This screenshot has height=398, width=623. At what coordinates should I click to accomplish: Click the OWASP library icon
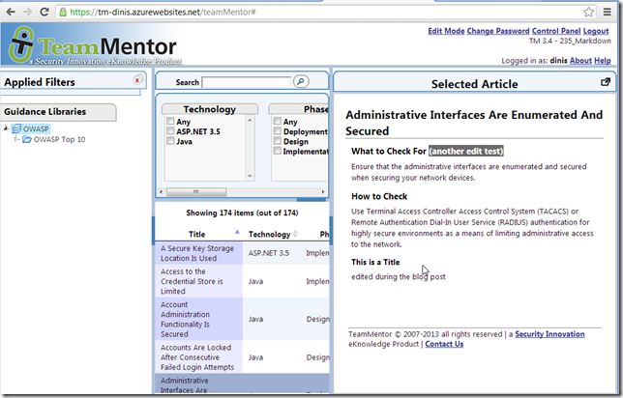[16, 128]
